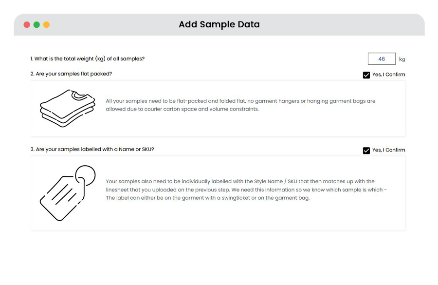
Task: Click the yellow traffic-light window control
Action: [x=46, y=24]
